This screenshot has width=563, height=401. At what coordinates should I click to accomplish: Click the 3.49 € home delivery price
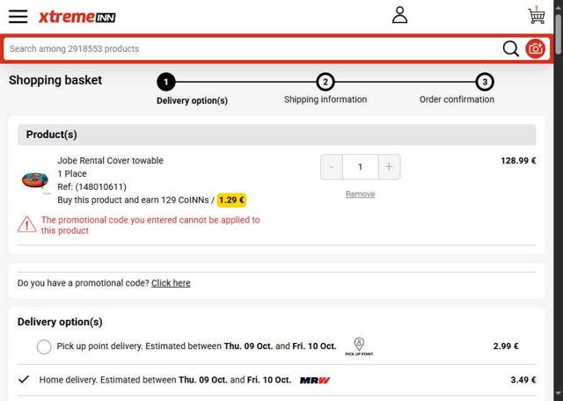pyautogui.click(x=523, y=380)
